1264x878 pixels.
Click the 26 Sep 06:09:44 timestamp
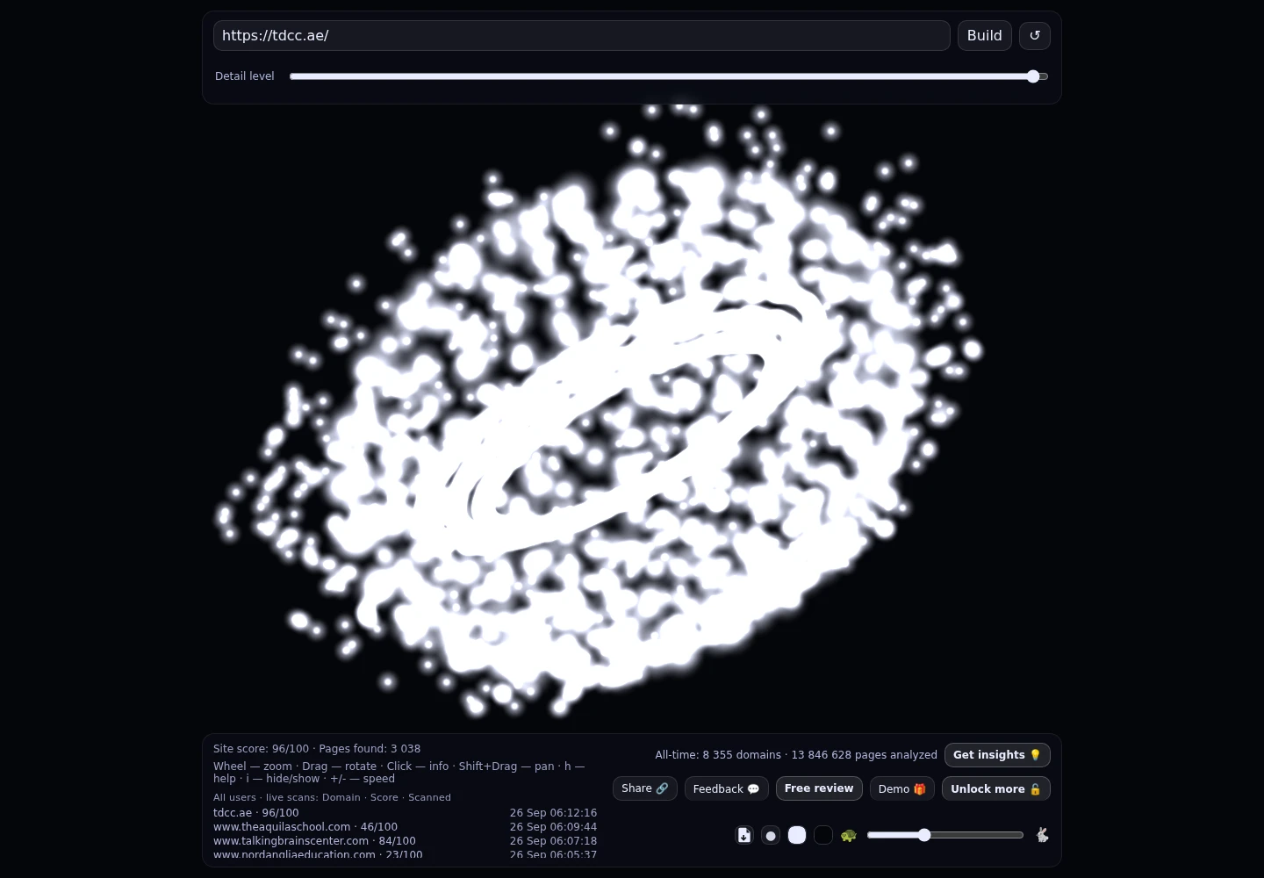tap(553, 827)
